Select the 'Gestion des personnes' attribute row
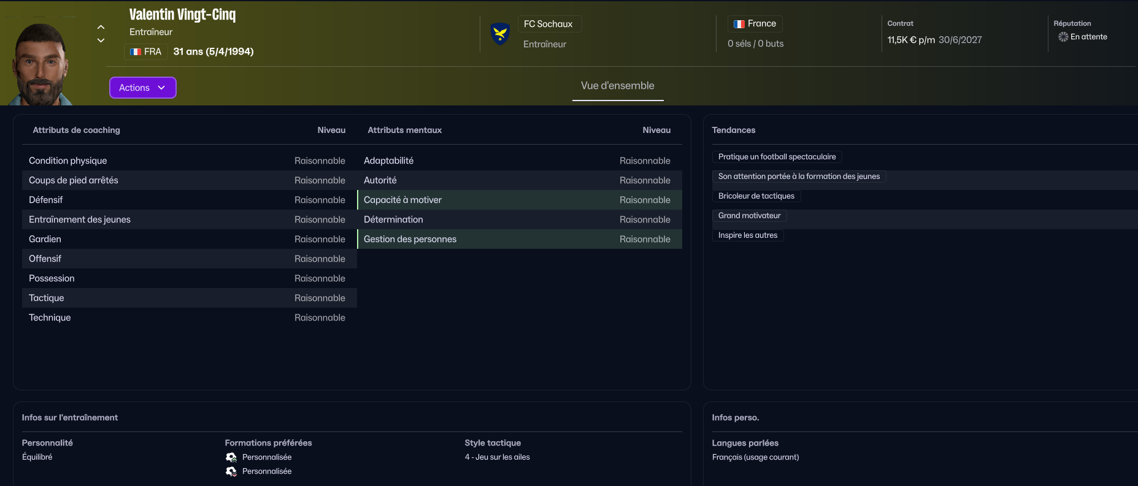1138x486 pixels. (x=519, y=239)
